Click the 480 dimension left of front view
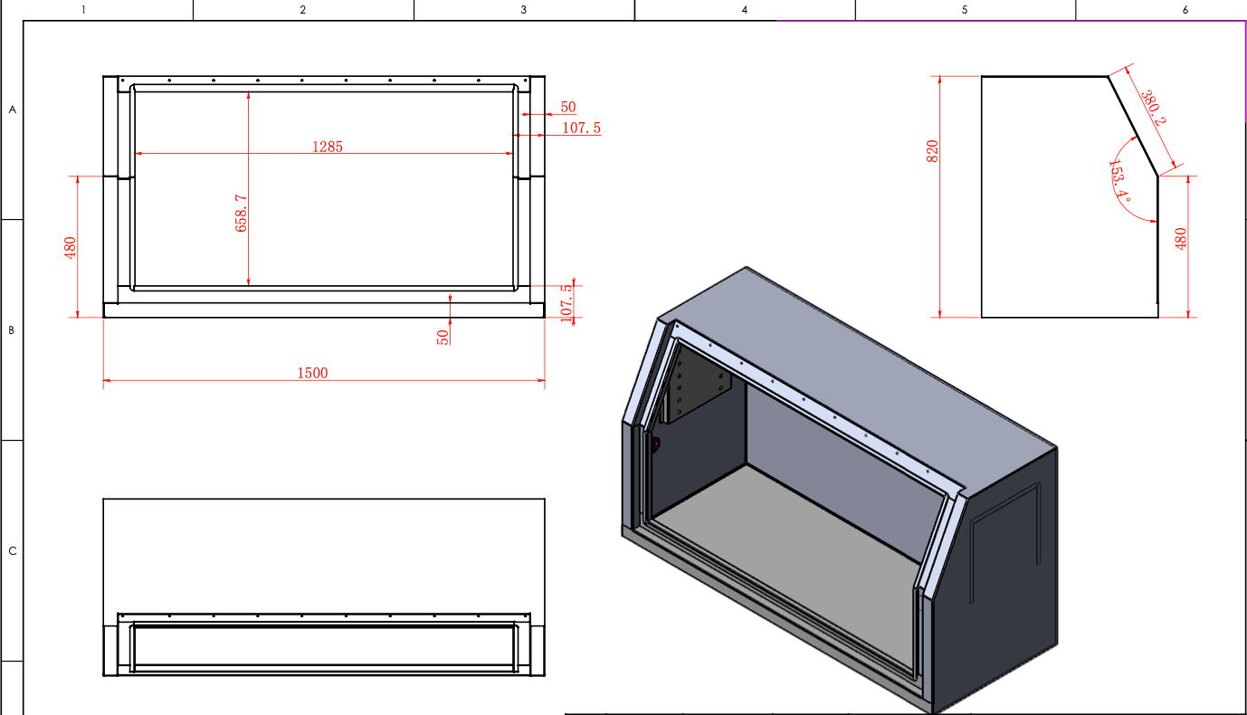 point(71,248)
